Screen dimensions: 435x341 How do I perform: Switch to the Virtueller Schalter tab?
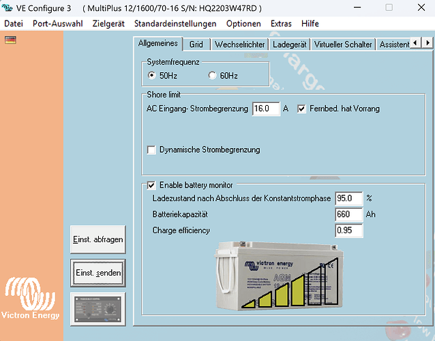click(x=343, y=44)
